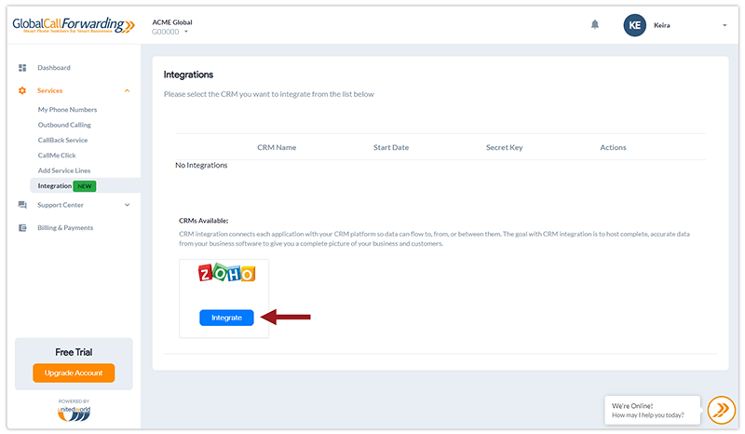Open My Phone Numbers
Viewport: 745px width, 434px height.
(x=67, y=109)
